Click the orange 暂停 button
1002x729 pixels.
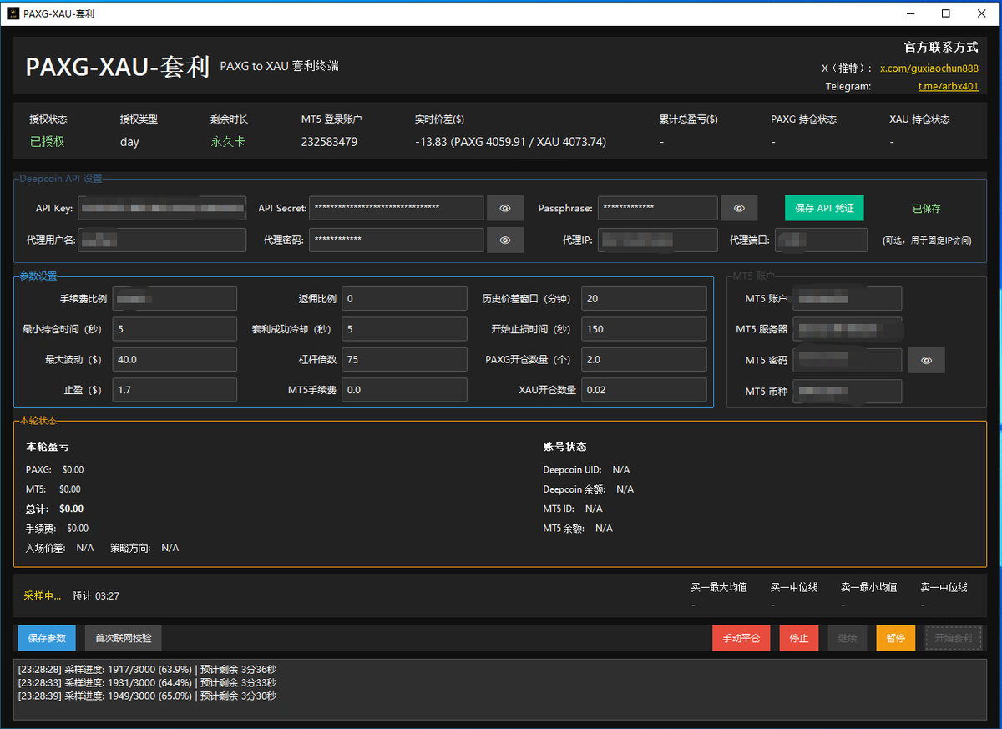(x=896, y=638)
